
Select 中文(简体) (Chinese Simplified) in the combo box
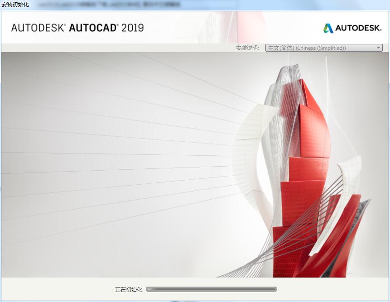coord(317,48)
